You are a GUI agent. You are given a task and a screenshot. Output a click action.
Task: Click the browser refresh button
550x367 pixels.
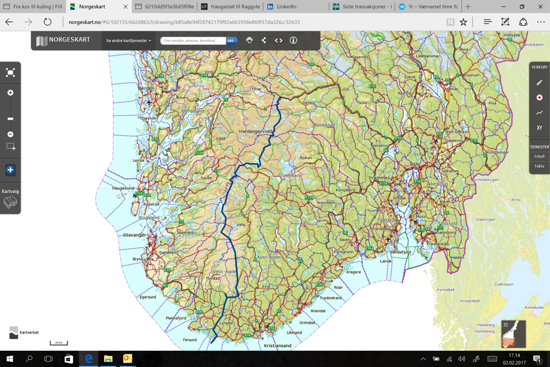[x=47, y=22]
